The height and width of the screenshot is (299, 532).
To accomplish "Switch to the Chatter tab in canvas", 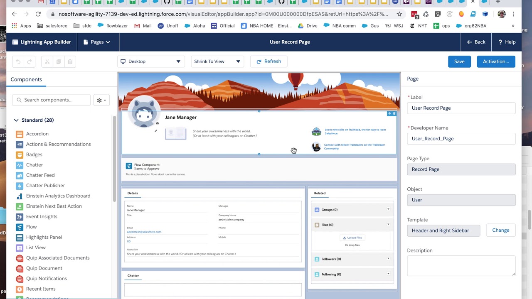I will [133, 276].
